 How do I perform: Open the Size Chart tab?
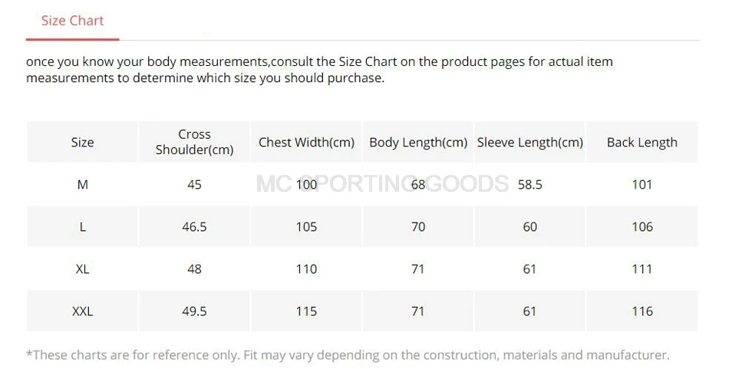(x=73, y=21)
